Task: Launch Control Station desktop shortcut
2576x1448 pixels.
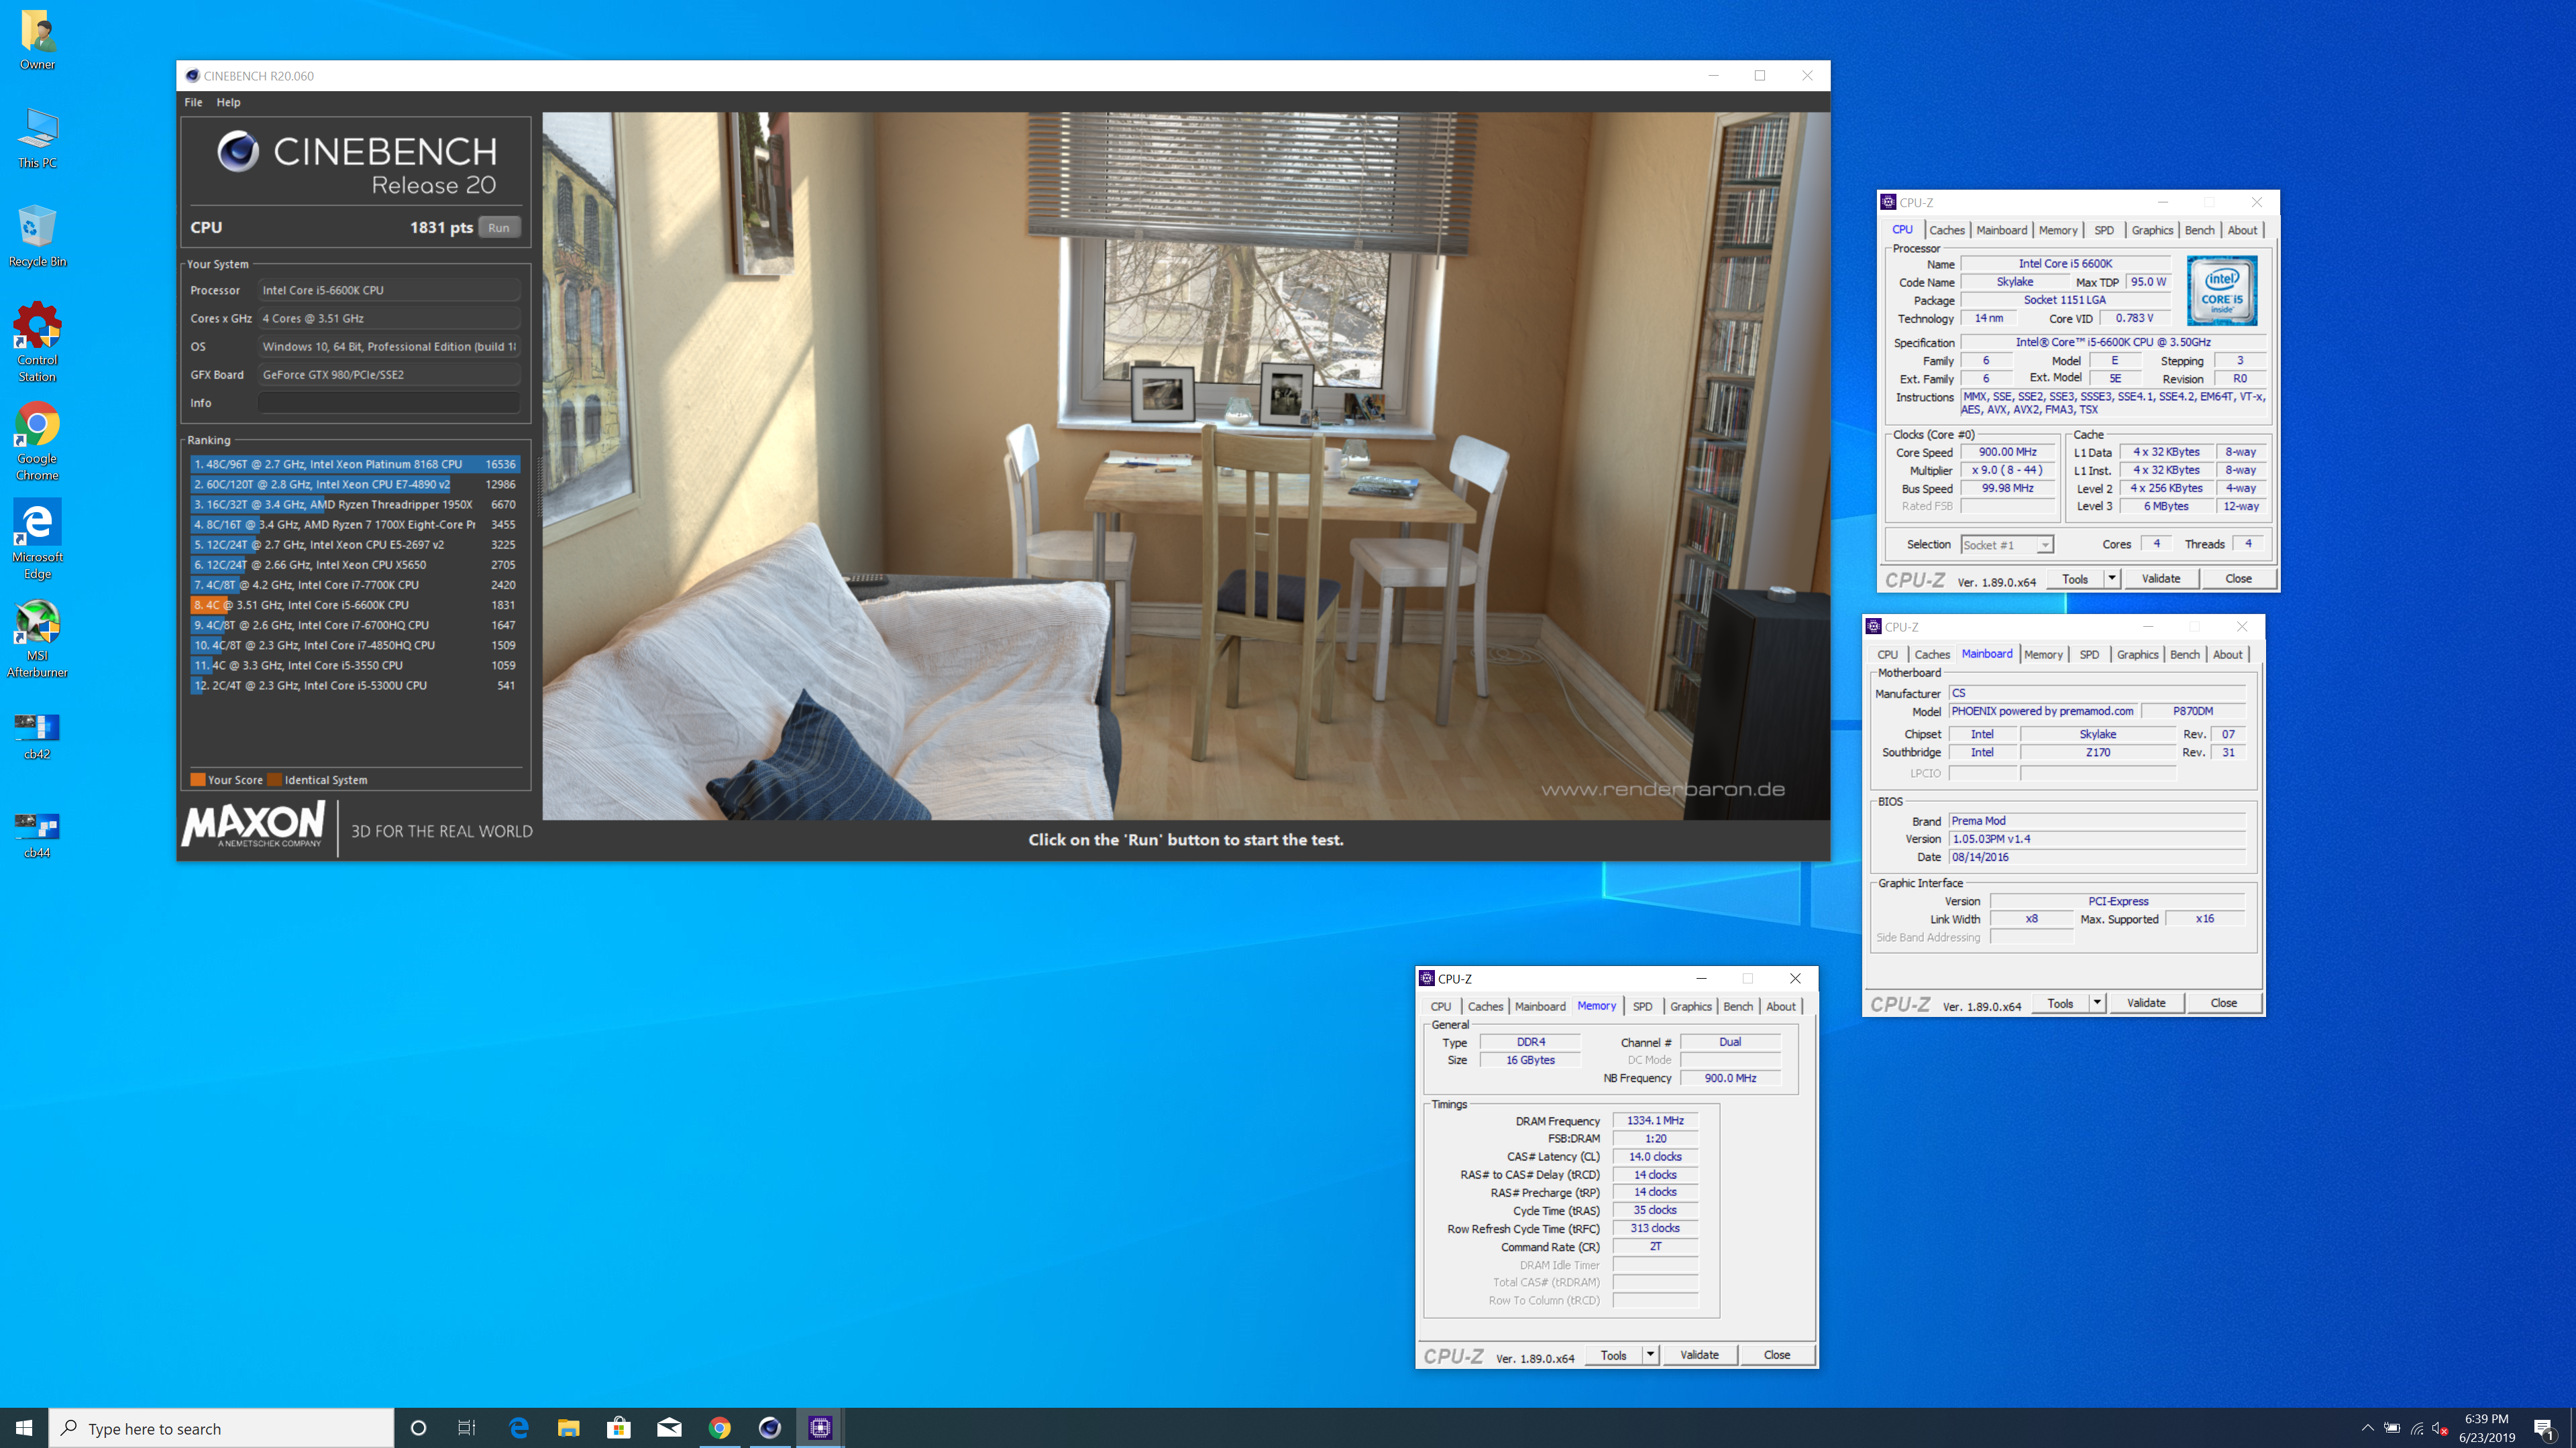Action: click(x=37, y=343)
